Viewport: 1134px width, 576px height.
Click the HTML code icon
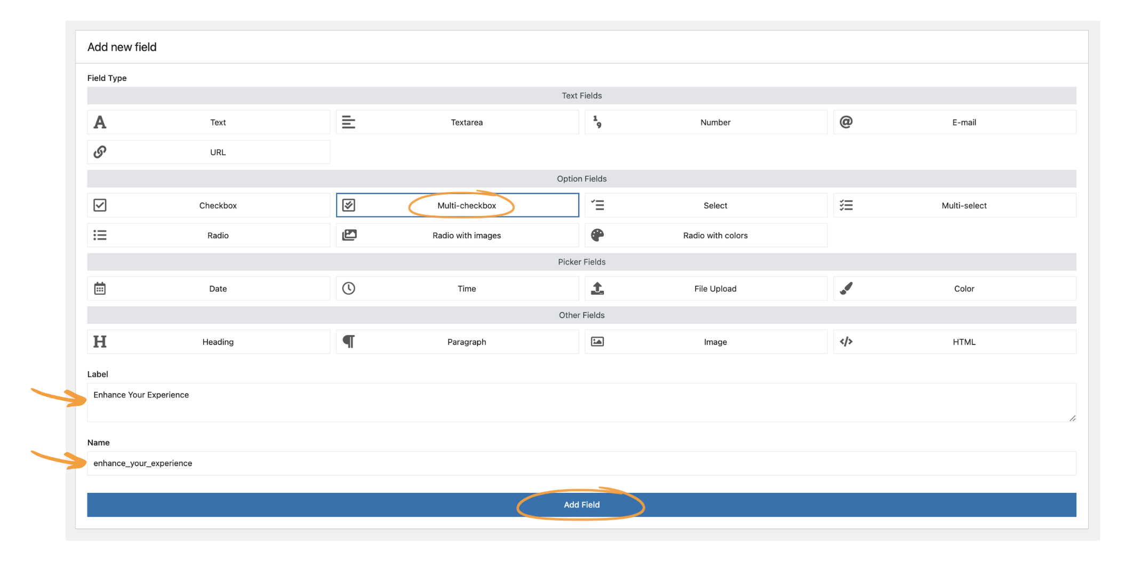pyautogui.click(x=846, y=341)
